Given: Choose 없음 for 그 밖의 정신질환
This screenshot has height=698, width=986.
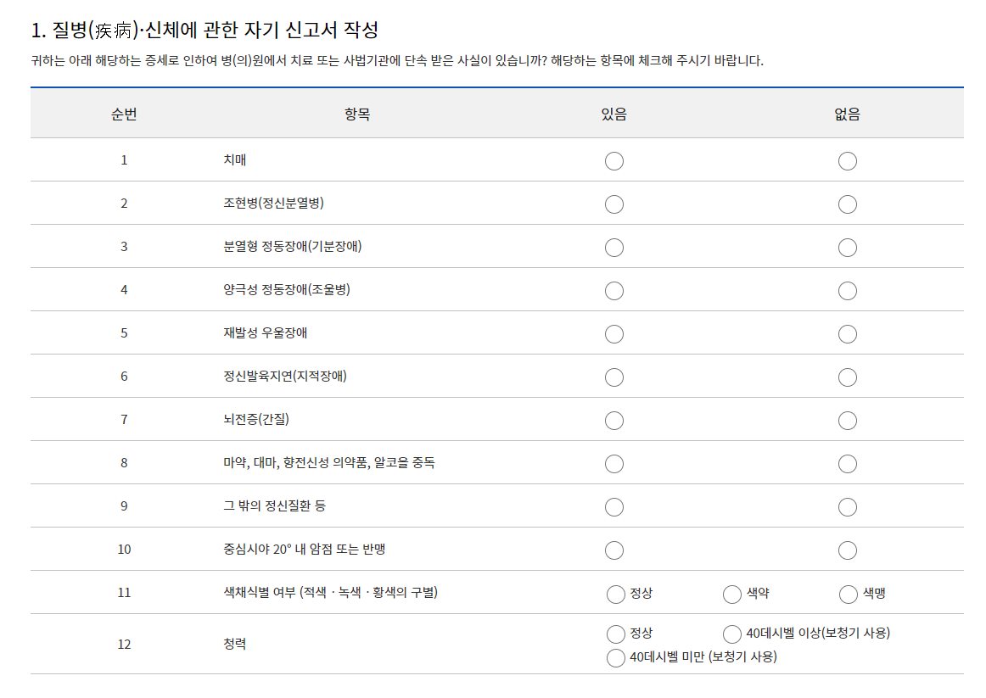Looking at the screenshot, I should [847, 506].
